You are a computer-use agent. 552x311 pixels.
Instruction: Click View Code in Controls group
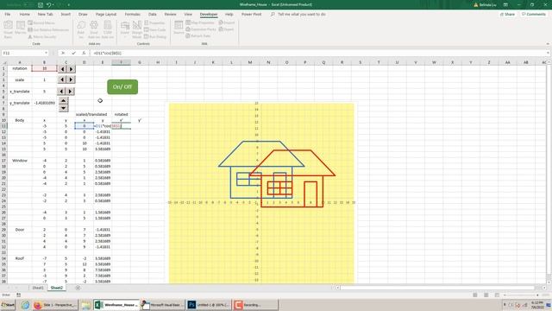pos(154,29)
